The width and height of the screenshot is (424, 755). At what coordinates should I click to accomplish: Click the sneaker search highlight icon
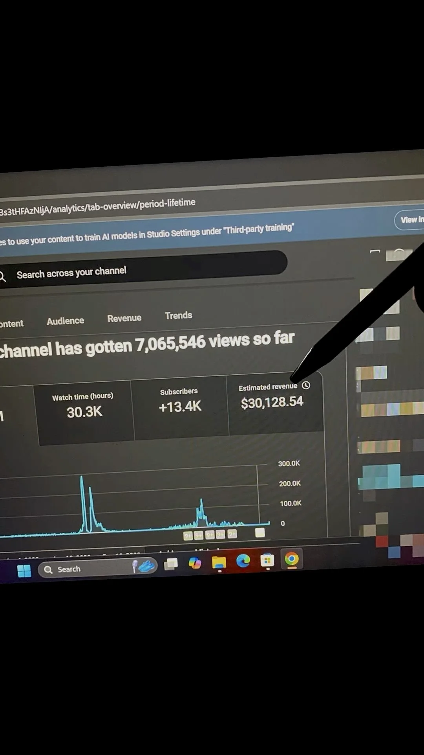[146, 566]
